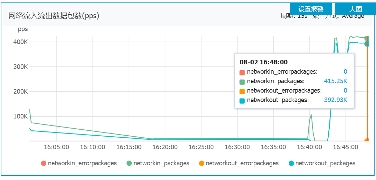Click red swatch in tooltip
The width and height of the screenshot is (376, 180).
click(x=242, y=72)
